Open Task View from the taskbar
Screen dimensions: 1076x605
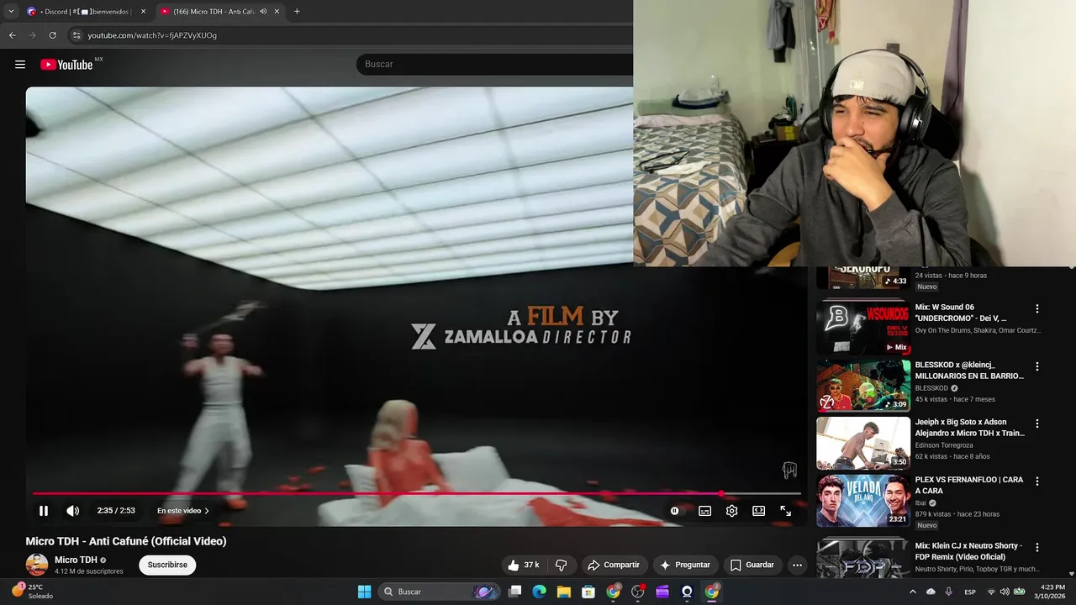515,592
